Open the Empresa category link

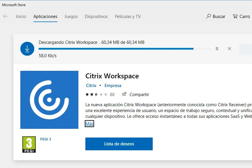pyautogui.click(x=113, y=85)
